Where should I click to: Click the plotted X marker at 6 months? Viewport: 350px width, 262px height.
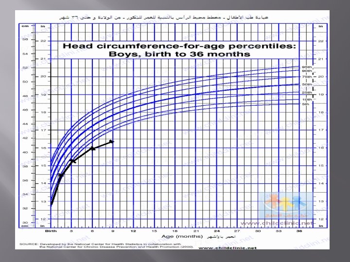pos(92,148)
